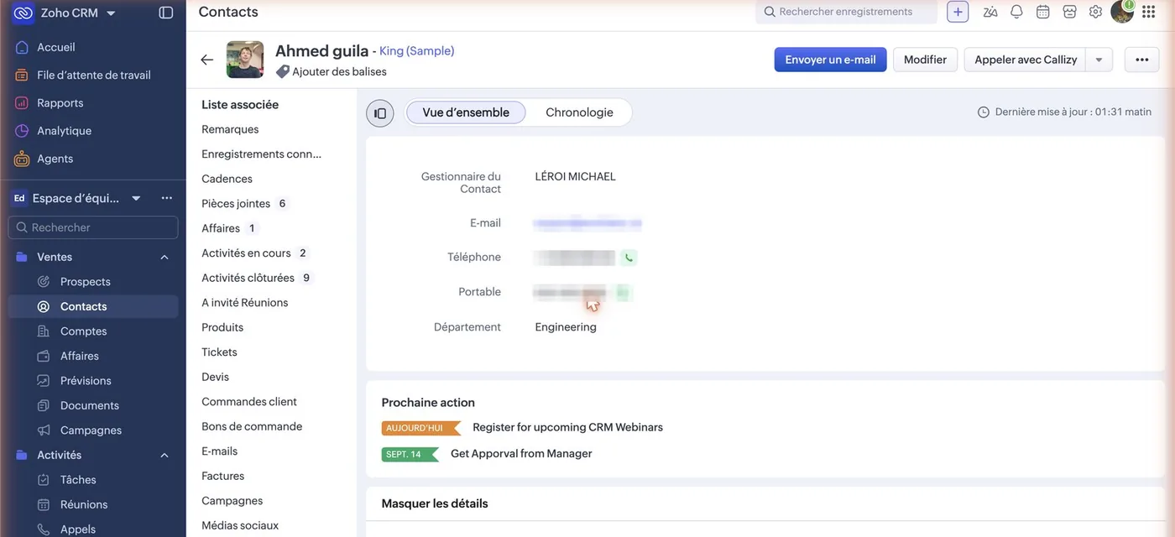This screenshot has height=537, width=1175.
Task: Open the calendar icon in header
Action: tap(1042, 12)
